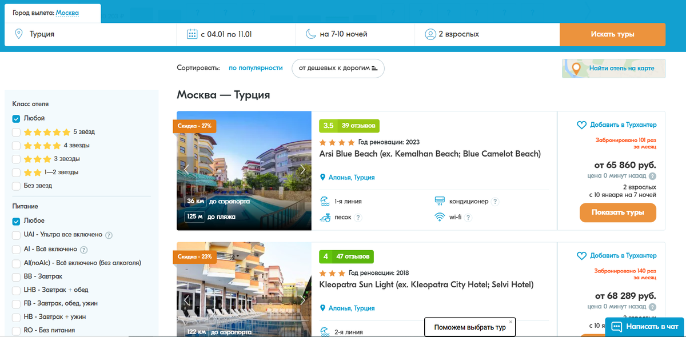
Task: Click the heart icon on Kleopatra Sun Light card
Action: [582, 255]
